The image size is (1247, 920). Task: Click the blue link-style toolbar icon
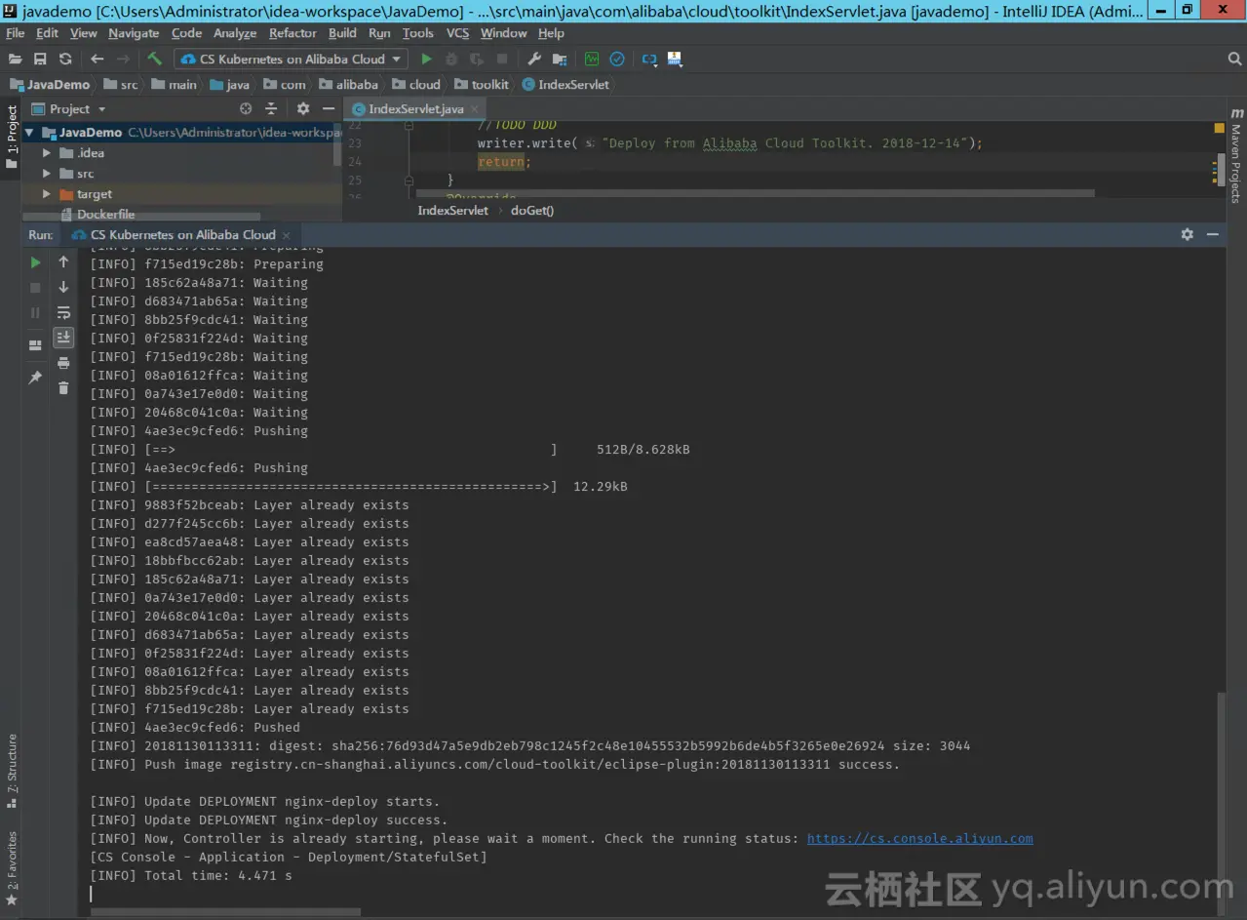pos(649,60)
